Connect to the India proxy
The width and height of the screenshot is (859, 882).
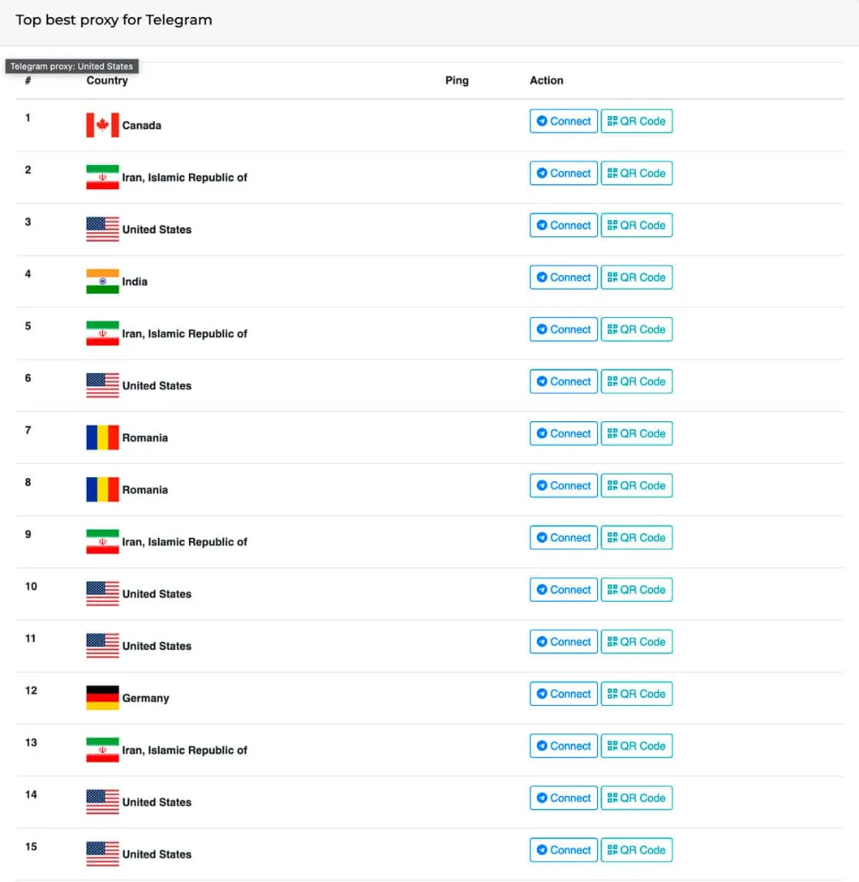pyautogui.click(x=564, y=278)
